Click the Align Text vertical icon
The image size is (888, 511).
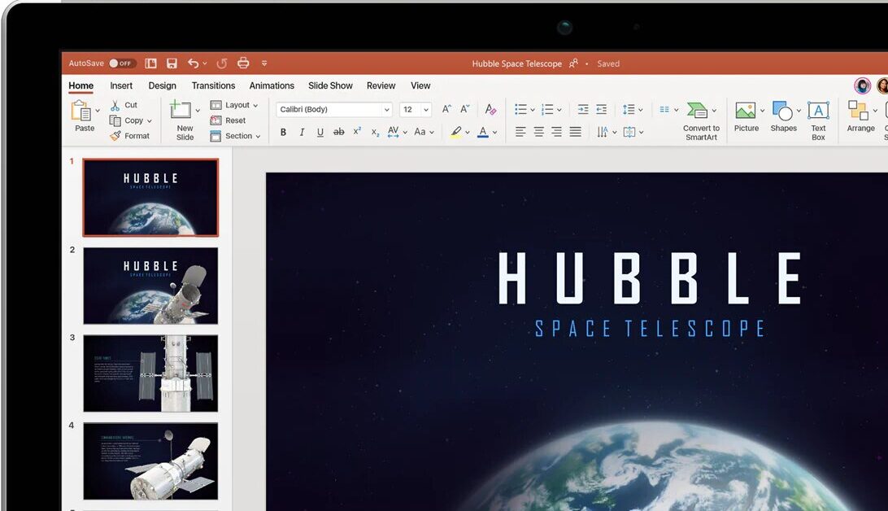(629, 132)
